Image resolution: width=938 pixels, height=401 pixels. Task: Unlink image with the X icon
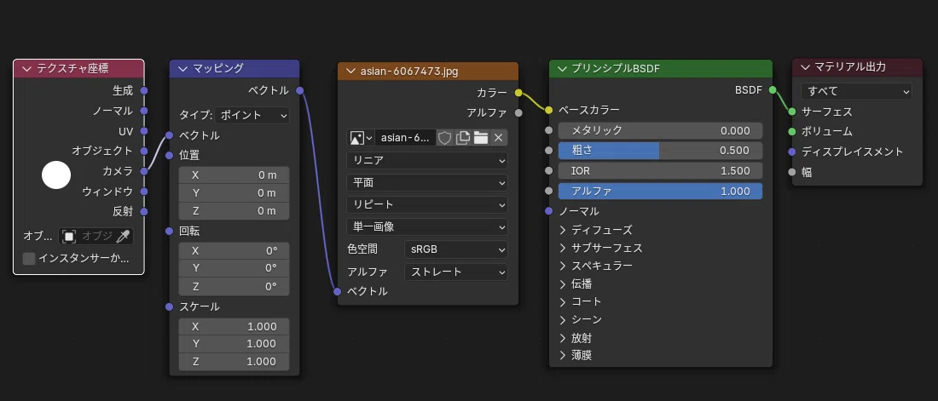[498, 138]
